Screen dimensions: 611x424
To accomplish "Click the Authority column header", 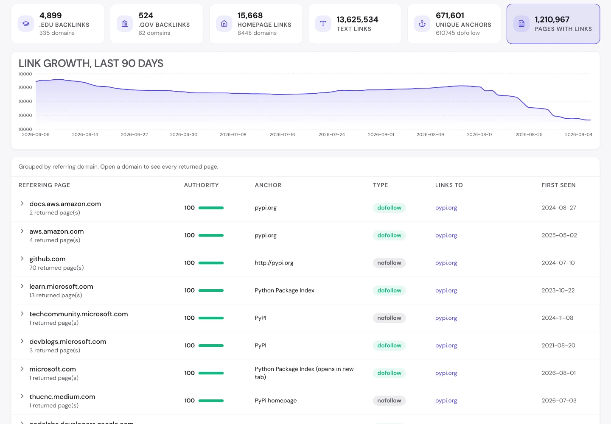I will (201, 185).
